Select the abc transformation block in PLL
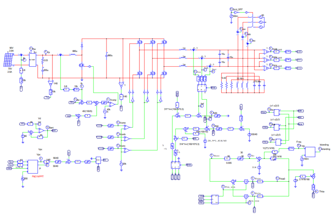The width and height of the screenshot is (332, 216). (x=215, y=199)
